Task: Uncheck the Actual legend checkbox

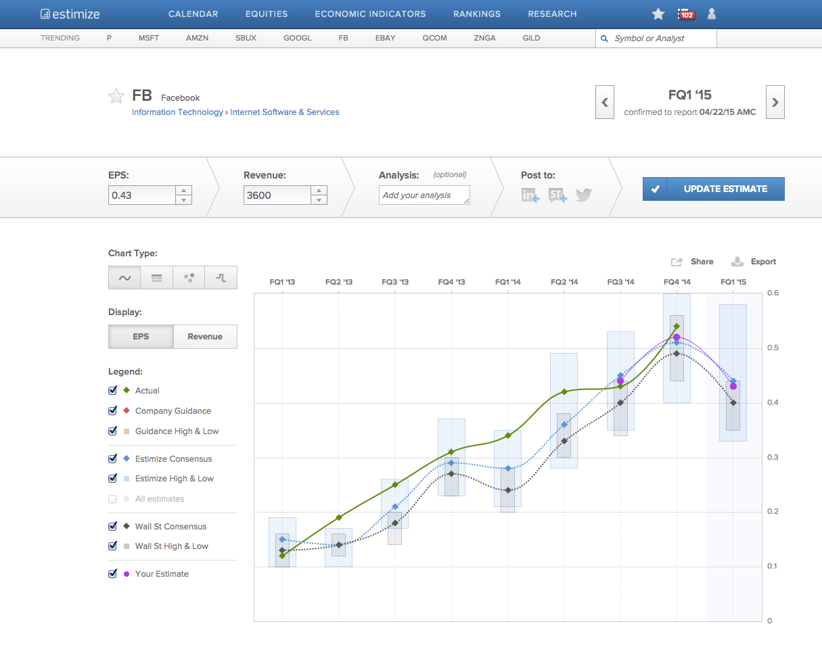Action: (x=113, y=391)
